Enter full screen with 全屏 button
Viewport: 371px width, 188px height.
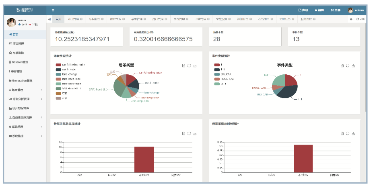(x=336, y=10)
